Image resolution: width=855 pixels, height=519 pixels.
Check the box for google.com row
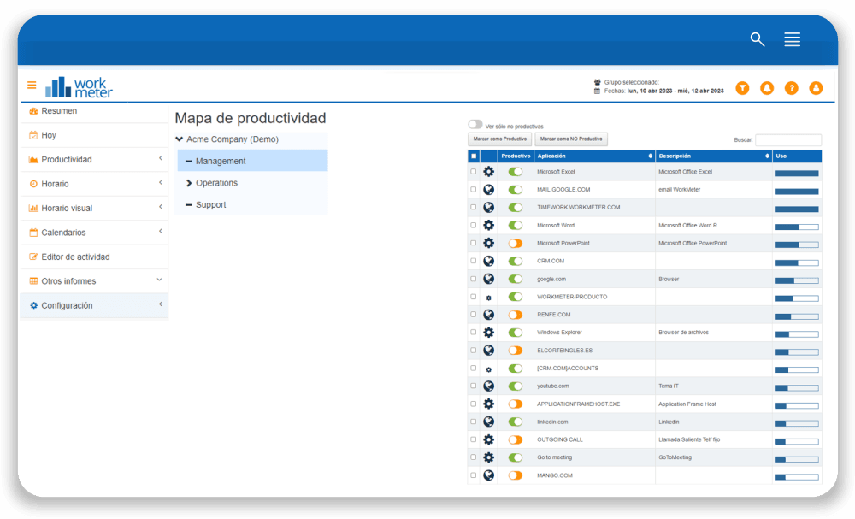[474, 279]
